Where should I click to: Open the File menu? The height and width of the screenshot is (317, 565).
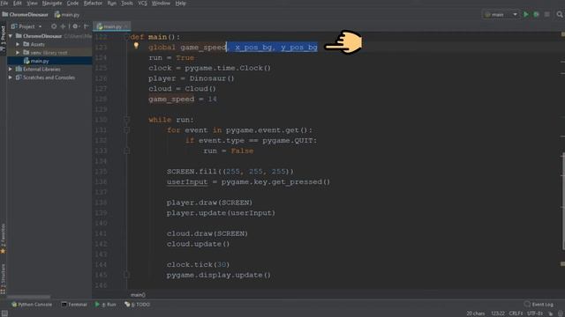coord(4,4)
